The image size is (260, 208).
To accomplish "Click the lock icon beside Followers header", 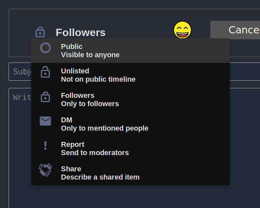I will coord(40,32).
